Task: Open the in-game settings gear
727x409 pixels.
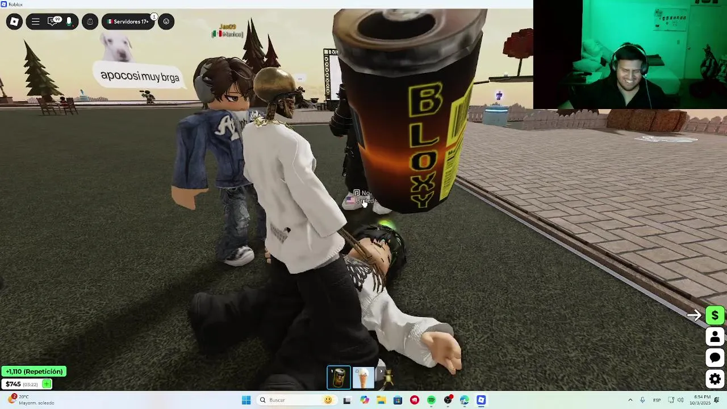Action: click(x=715, y=378)
